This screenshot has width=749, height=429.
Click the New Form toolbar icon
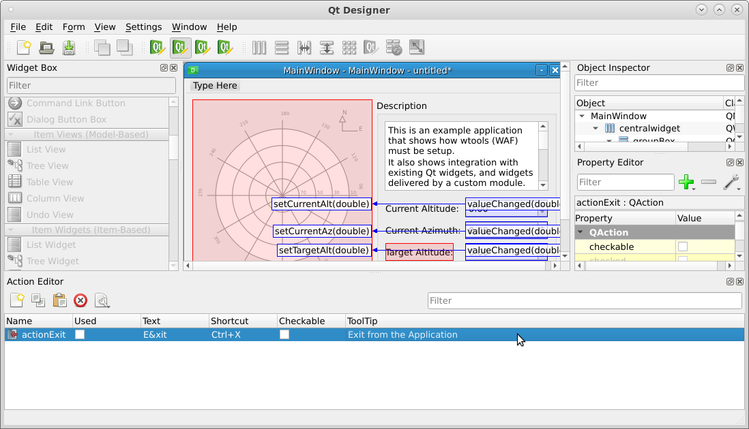click(24, 48)
